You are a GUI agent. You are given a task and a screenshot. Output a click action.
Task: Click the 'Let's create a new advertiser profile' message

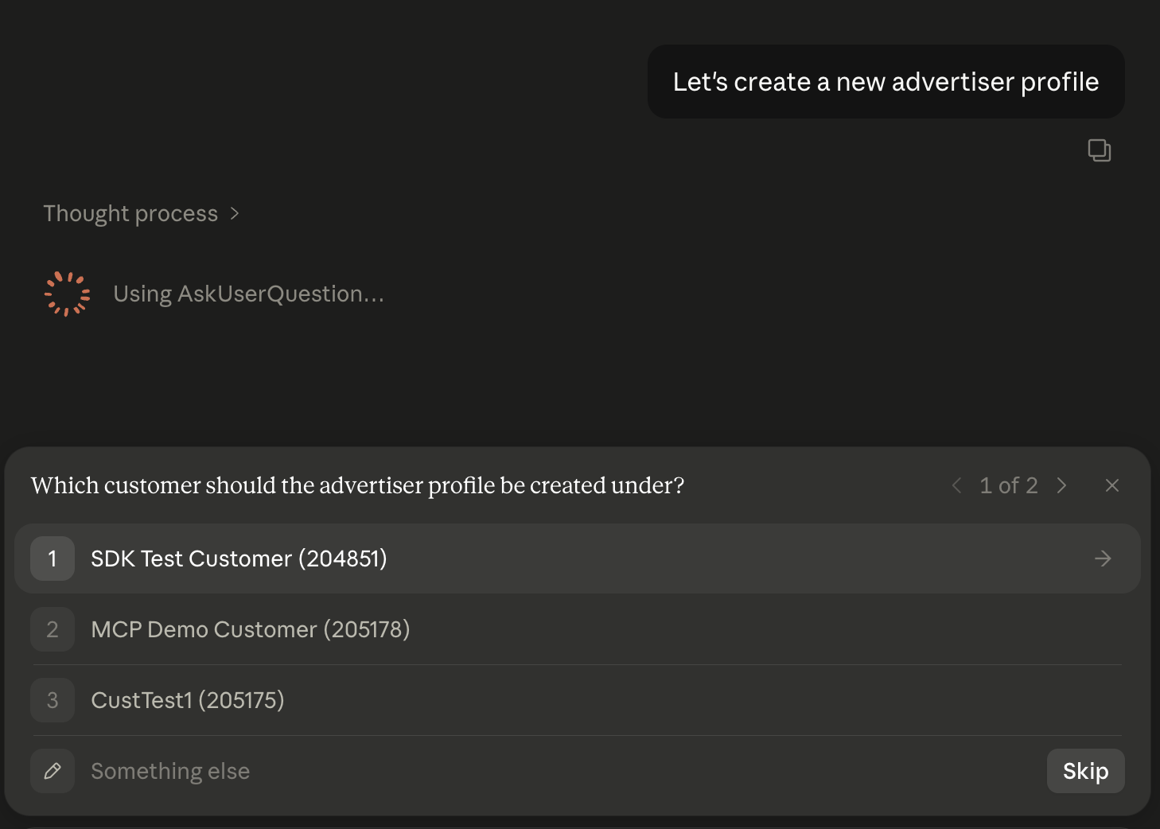(x=886, y=82)
